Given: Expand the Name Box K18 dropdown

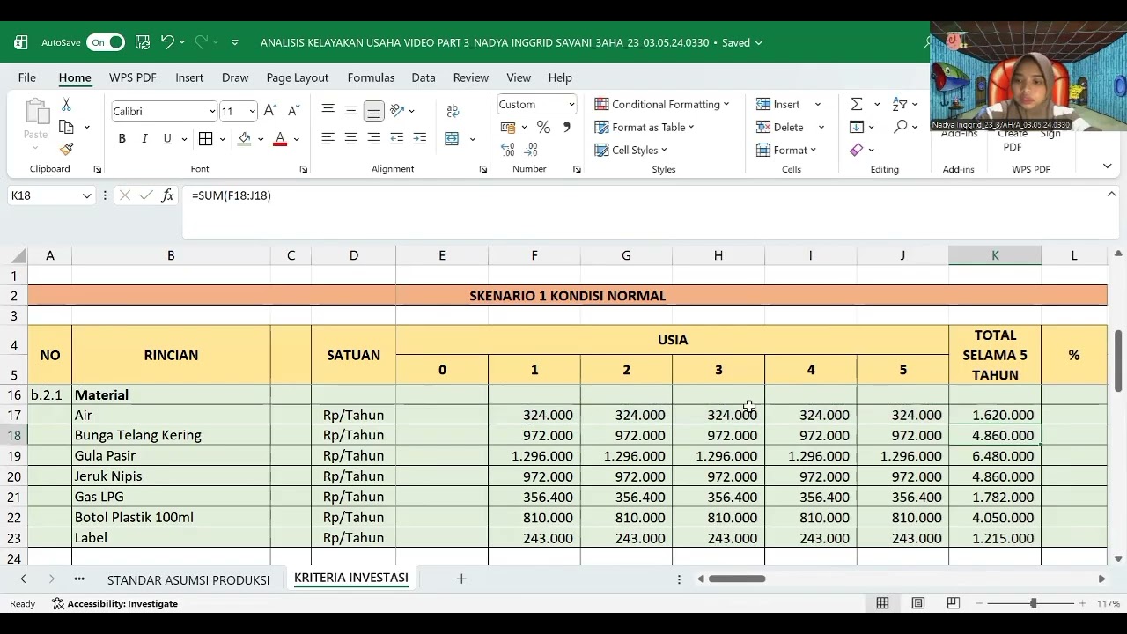Looking at the screenshot, I should [86, 195].
